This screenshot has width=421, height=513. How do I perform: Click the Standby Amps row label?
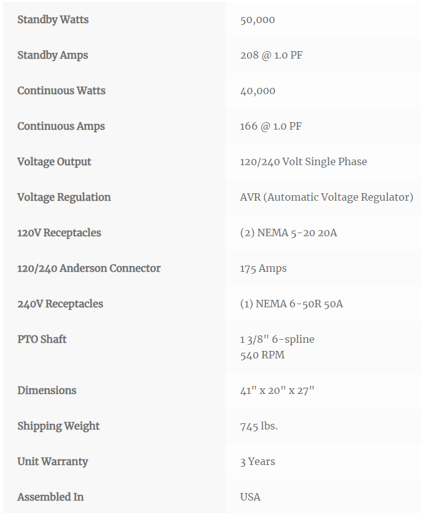(53, 55)
